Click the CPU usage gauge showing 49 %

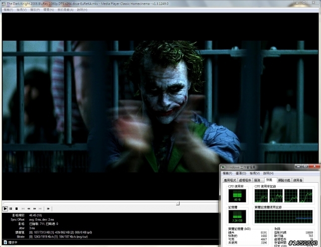click(x=237, y=196)
